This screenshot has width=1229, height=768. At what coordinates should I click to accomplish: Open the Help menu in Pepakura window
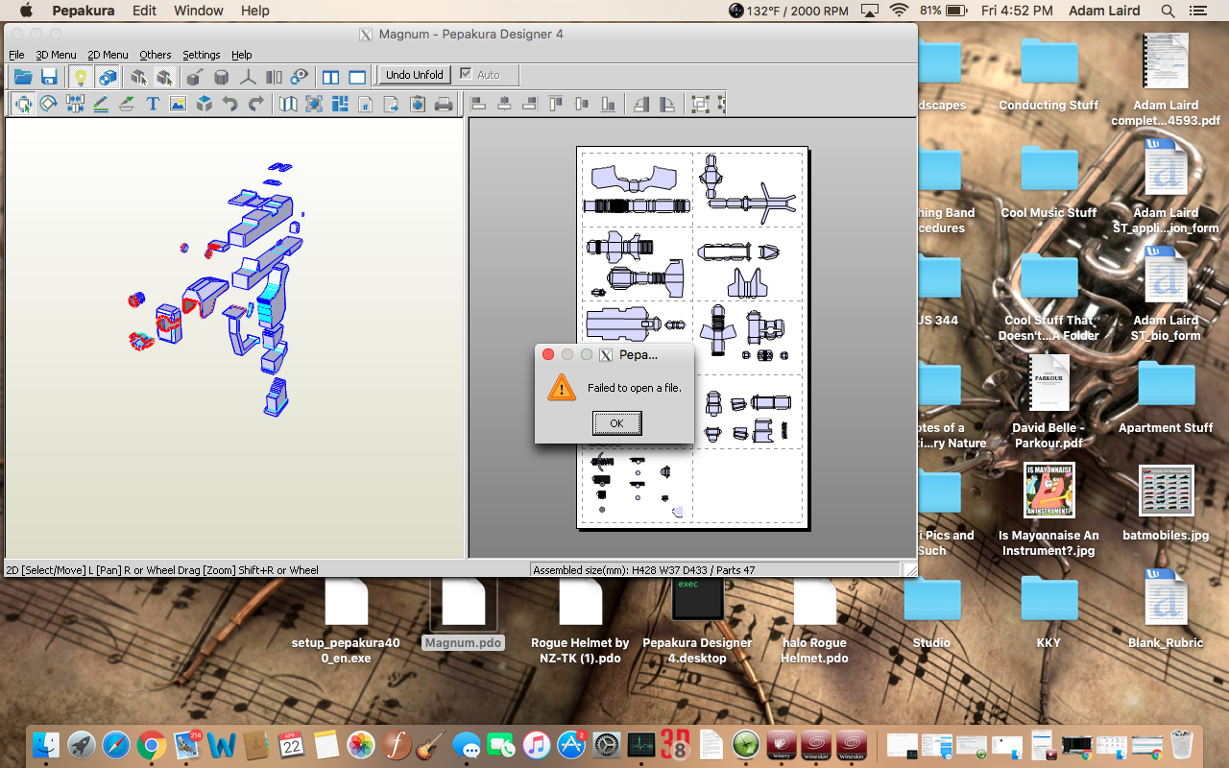(241, 55)
